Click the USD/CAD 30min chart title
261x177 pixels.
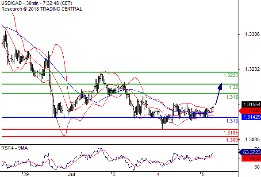pos(37,4)
